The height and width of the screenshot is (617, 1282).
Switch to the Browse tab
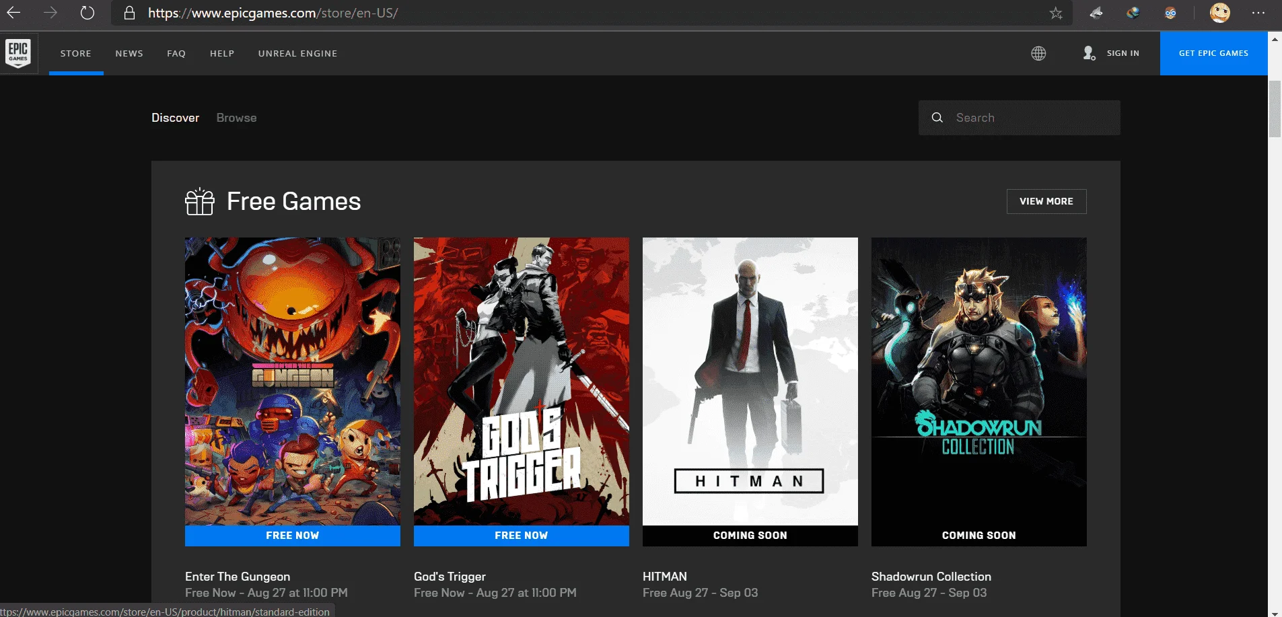click(x=237, y=118)
